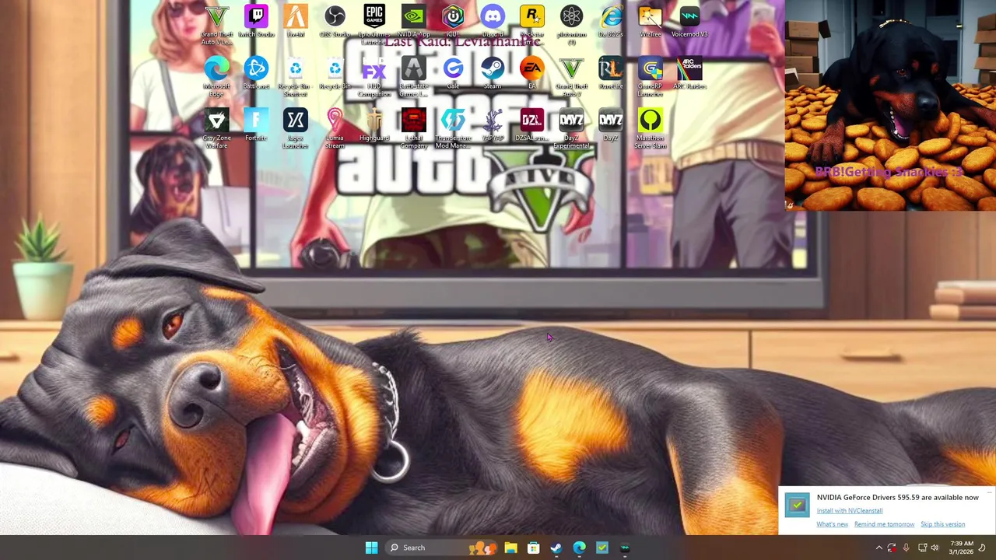Open network settings from tray

coord(922,548)
